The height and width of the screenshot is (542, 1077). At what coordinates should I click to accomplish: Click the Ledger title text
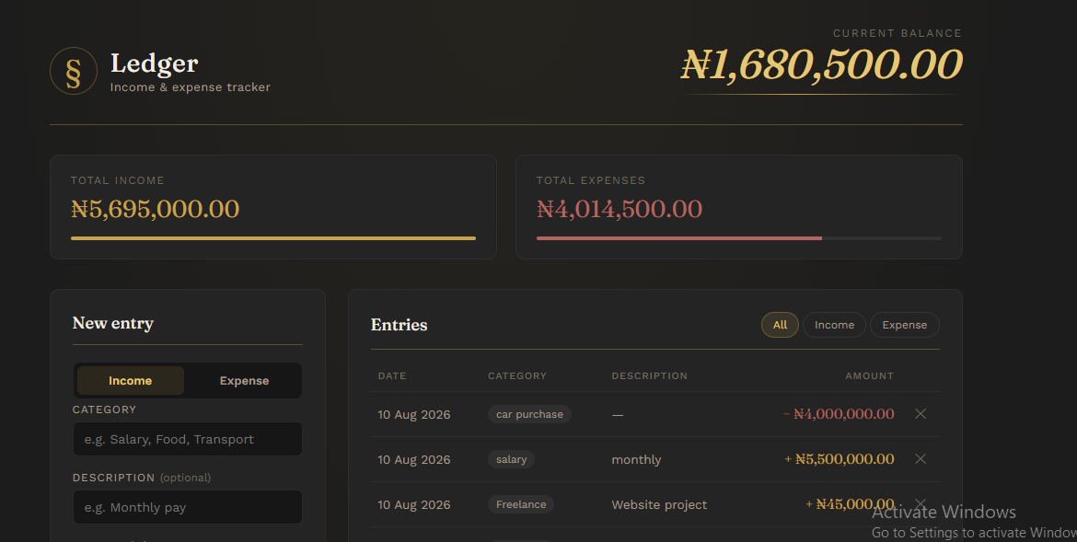pyautogui.click(x=154, y=63)
